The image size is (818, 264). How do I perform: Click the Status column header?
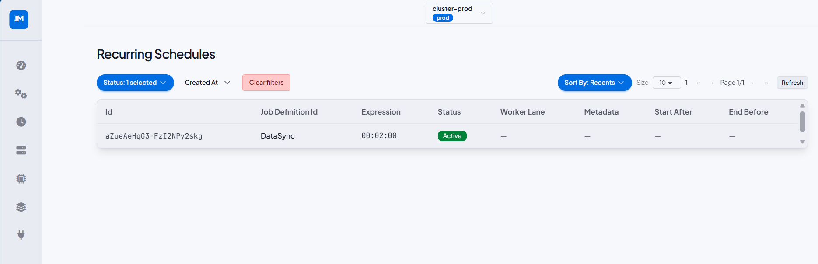point(449,112)
